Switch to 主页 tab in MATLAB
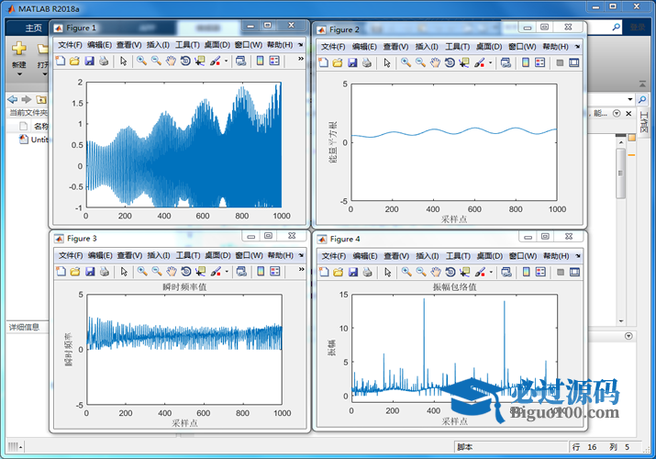 pyautogui.click(x=33, y=28)
